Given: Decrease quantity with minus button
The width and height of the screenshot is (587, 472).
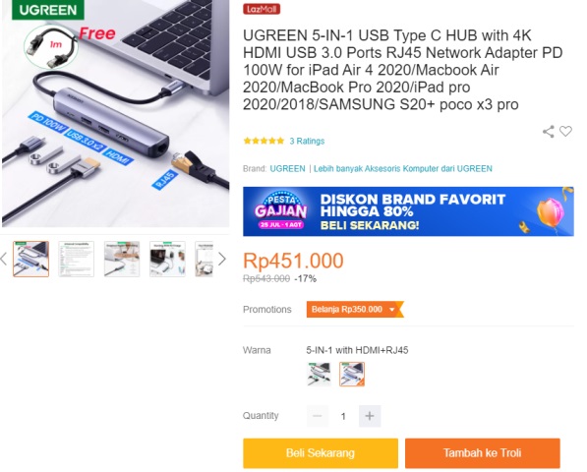Looking at the screenshot, I should [x=318, y=416].
